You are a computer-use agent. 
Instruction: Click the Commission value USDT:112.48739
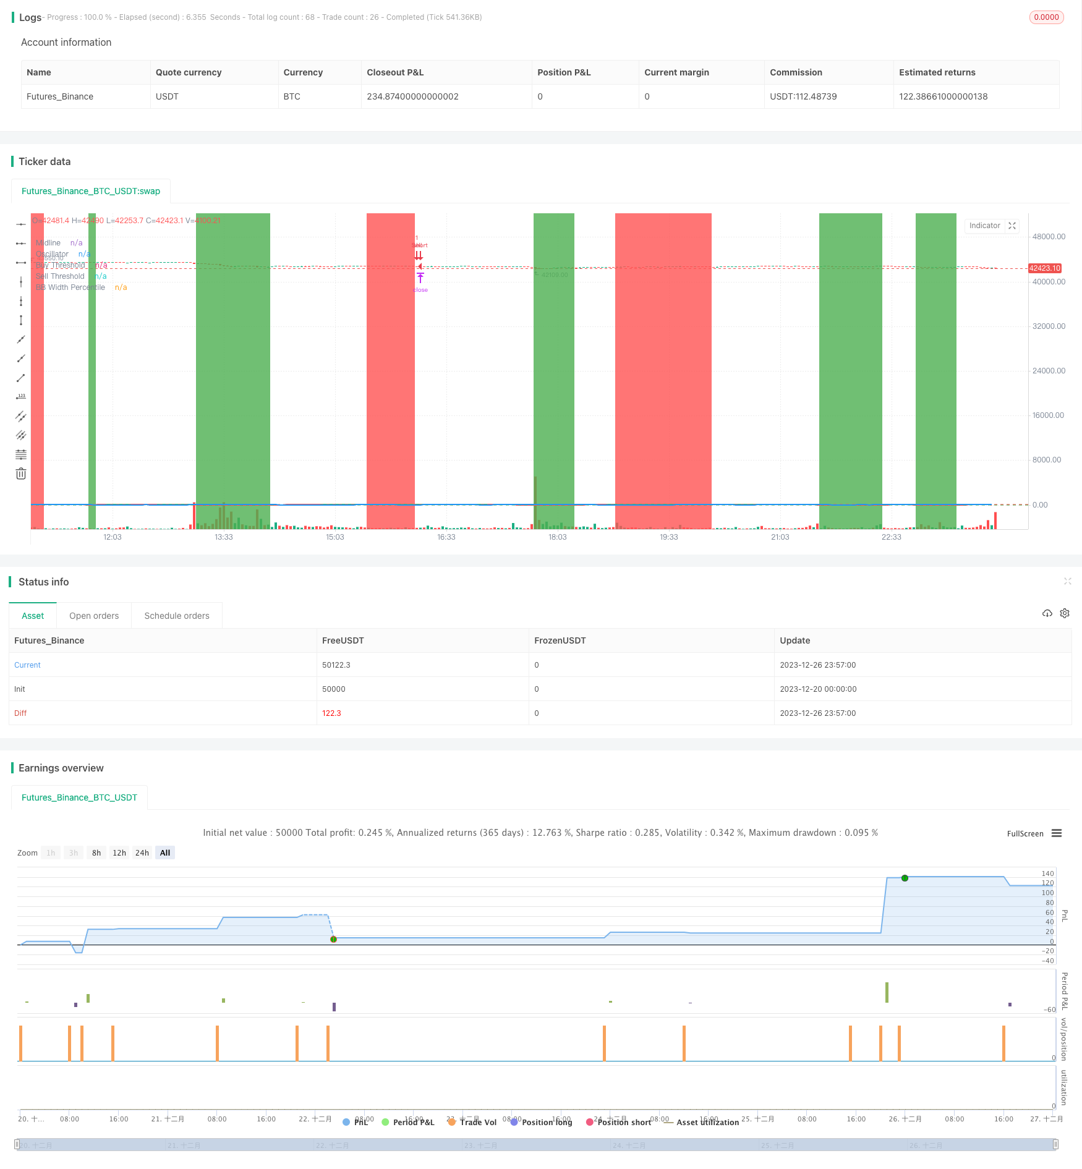pos(803,96)
